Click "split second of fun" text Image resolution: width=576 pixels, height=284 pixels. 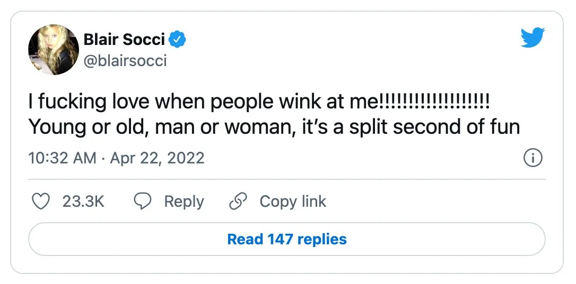435,127
